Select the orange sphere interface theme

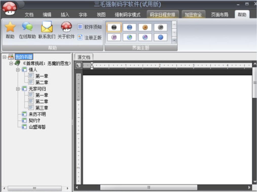pos(145,27)
